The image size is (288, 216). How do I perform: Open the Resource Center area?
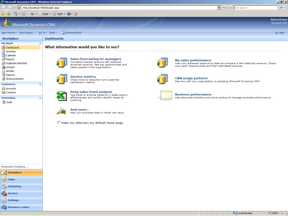[x=21, y=207]
